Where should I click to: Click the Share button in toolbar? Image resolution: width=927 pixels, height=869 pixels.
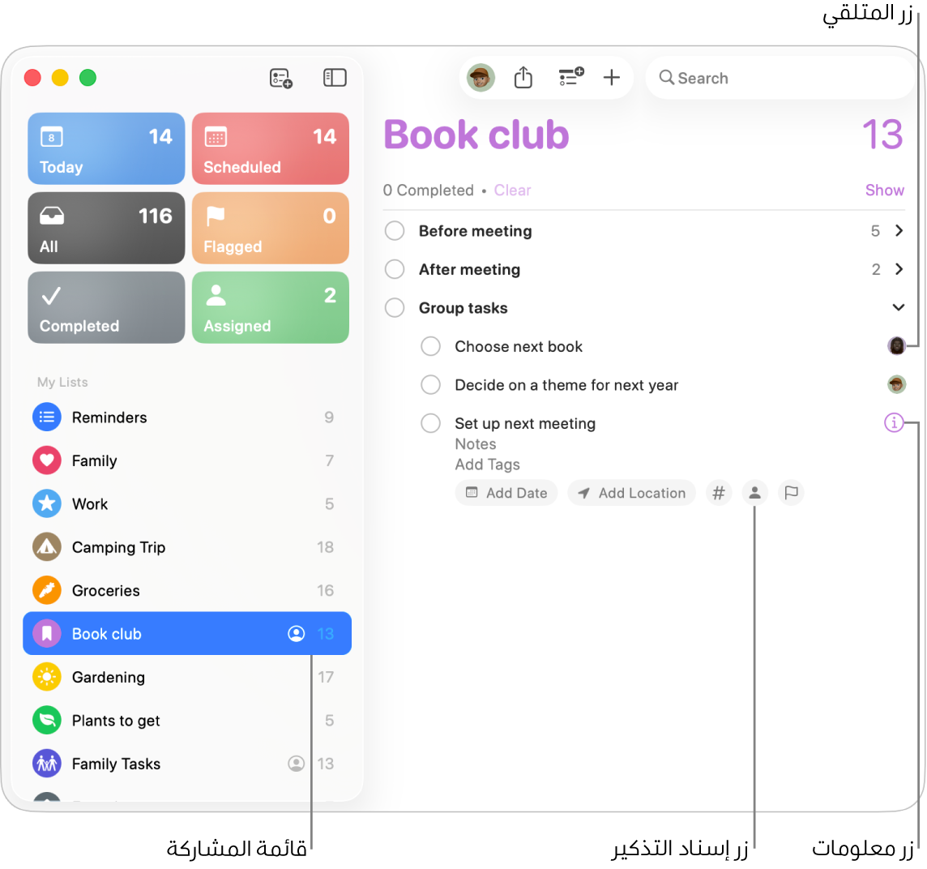(523, 78)
